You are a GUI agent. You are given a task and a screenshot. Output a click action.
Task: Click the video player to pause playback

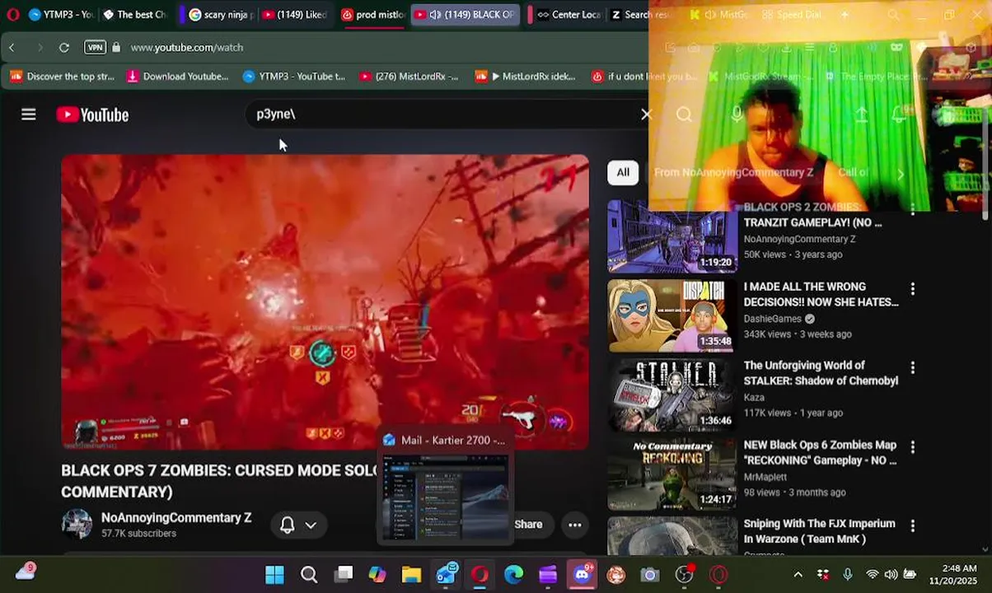[x=325, y=302]
